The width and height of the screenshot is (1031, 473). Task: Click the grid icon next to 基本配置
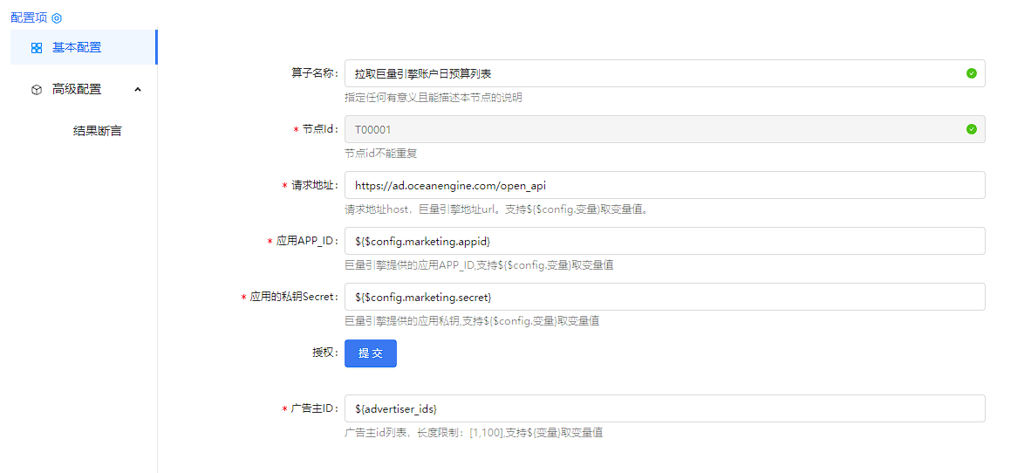point(37,48)
